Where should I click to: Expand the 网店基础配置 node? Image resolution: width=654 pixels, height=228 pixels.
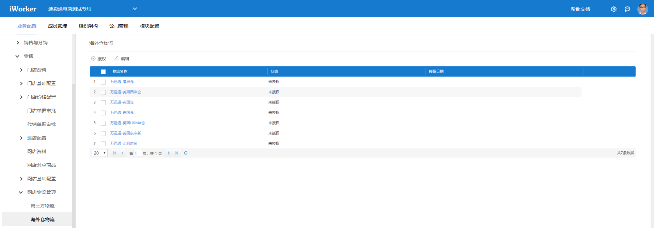point(21,179)
